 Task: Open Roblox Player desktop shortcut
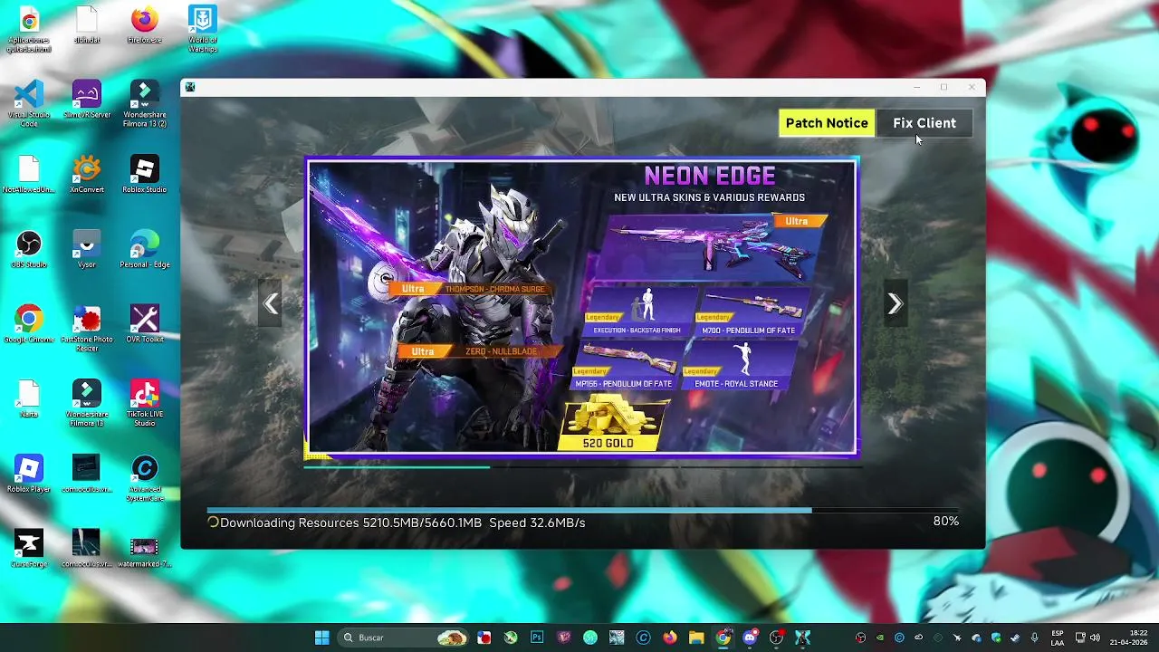[29, 475]
